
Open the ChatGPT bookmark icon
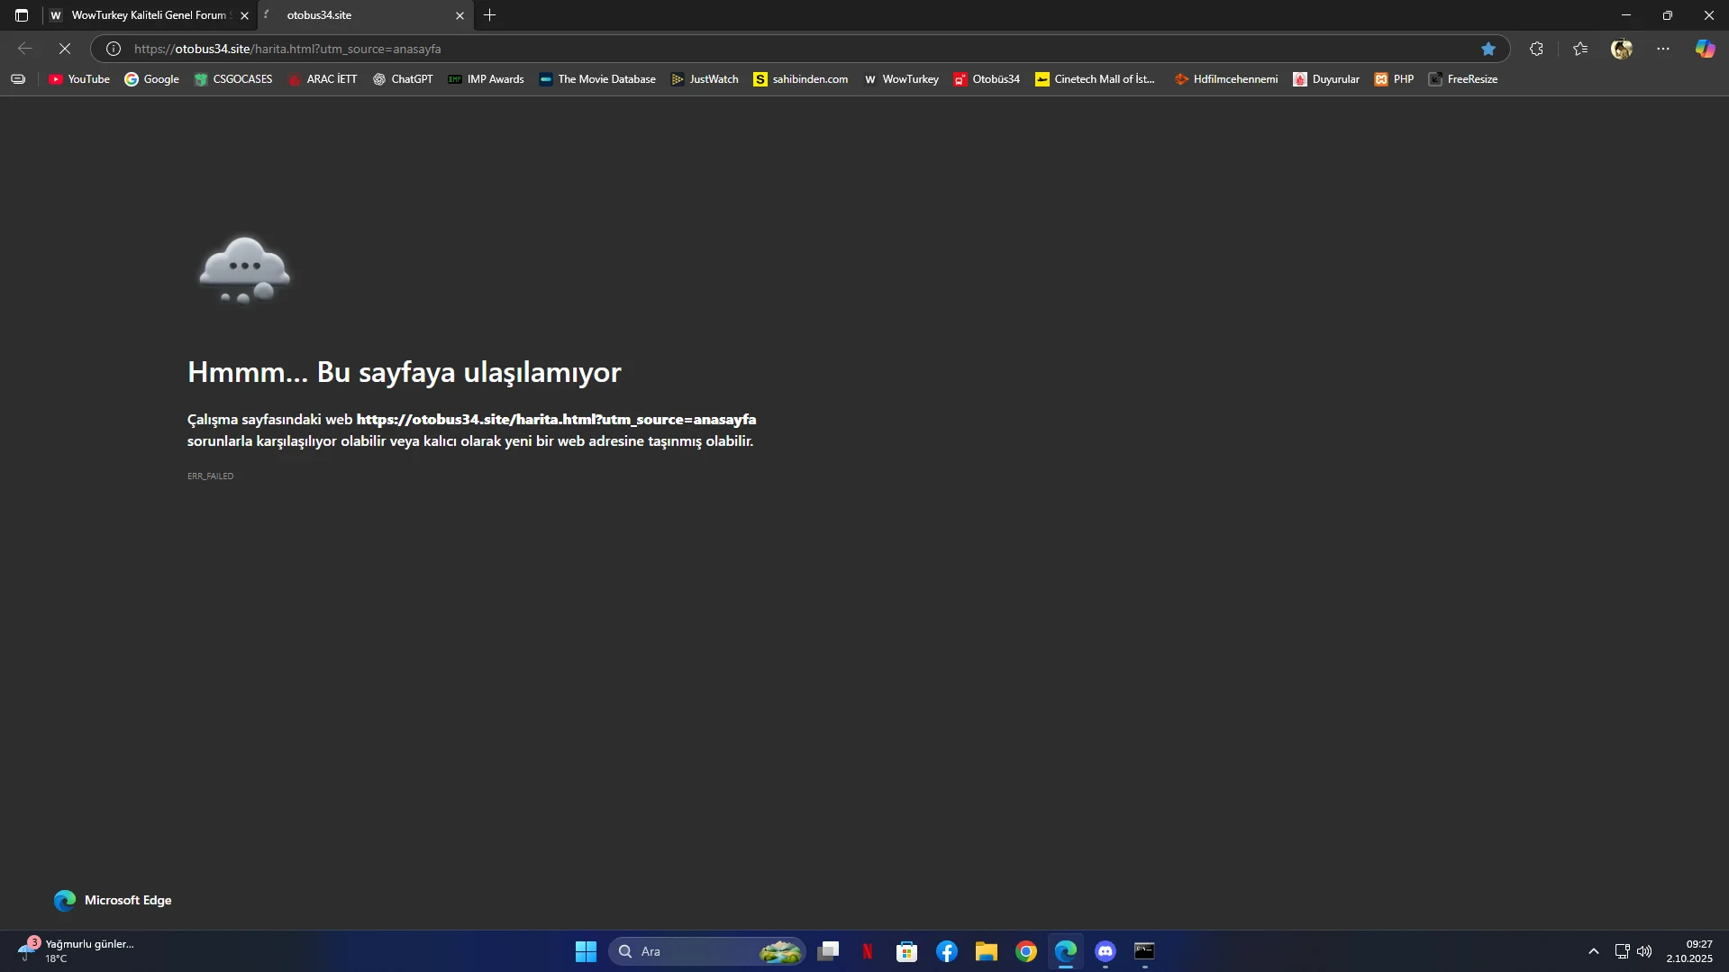pyautogui.click(x=379, y=79)
